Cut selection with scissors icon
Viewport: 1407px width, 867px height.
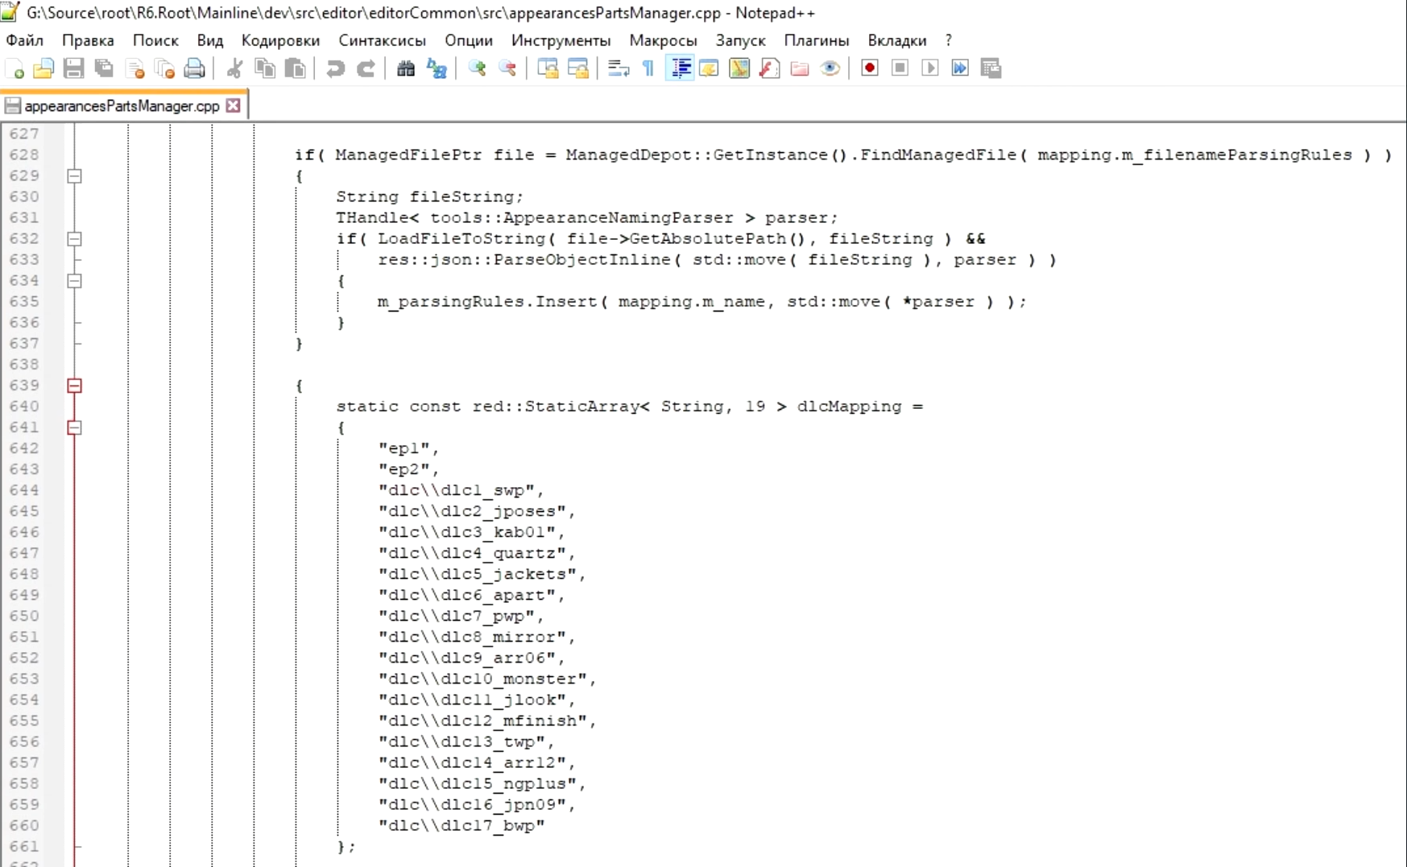point(234,68)
